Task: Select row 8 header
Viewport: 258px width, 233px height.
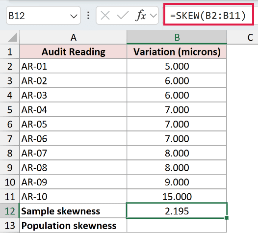Action: pos(10,153)
